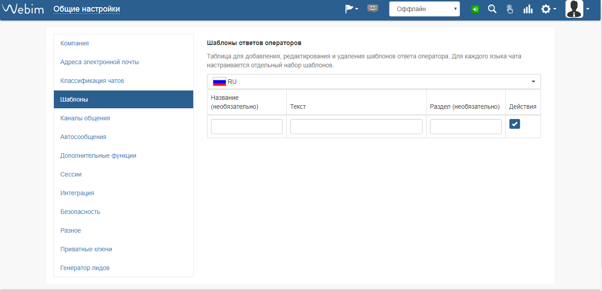Open the RU language selector
The width and height of the screenshot is (602, 291).
point(374,82)
